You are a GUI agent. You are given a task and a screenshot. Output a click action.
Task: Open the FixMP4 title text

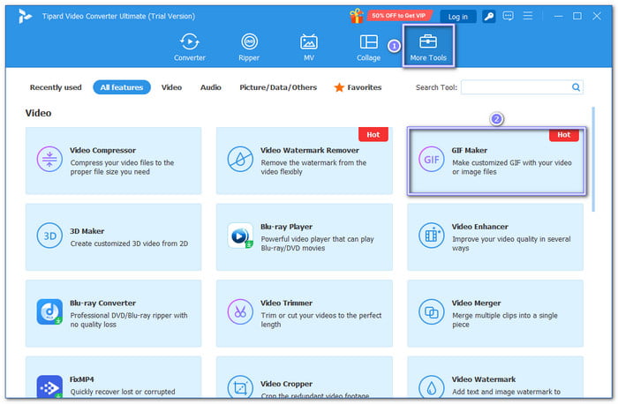click(82, 379)
